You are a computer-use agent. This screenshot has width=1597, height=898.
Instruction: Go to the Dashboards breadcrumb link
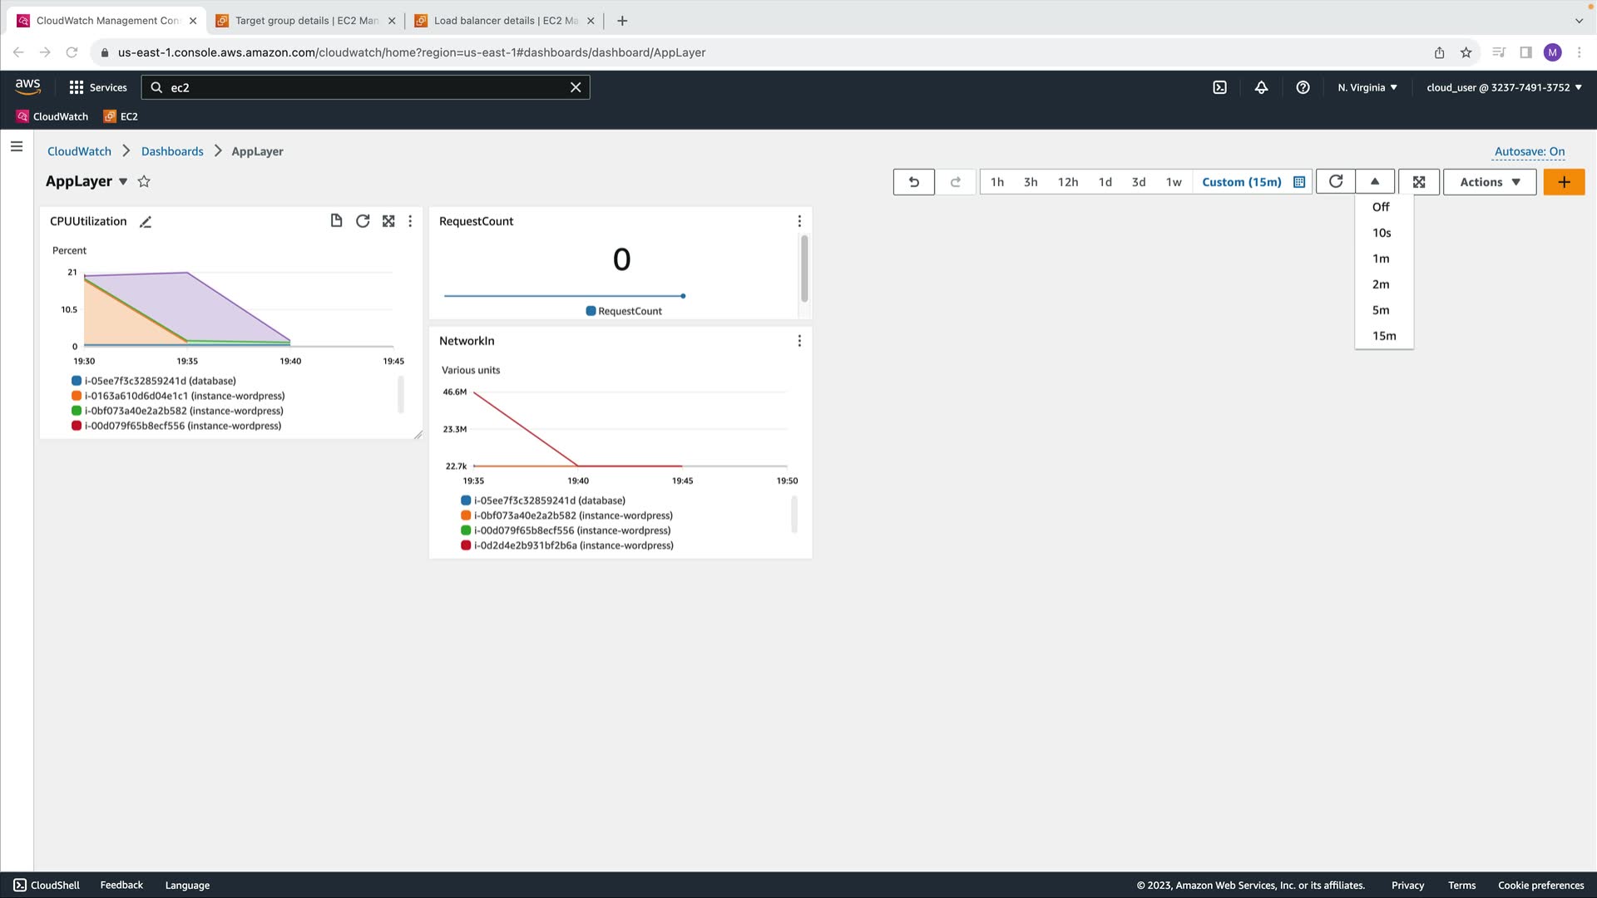(x=172, y=151)
